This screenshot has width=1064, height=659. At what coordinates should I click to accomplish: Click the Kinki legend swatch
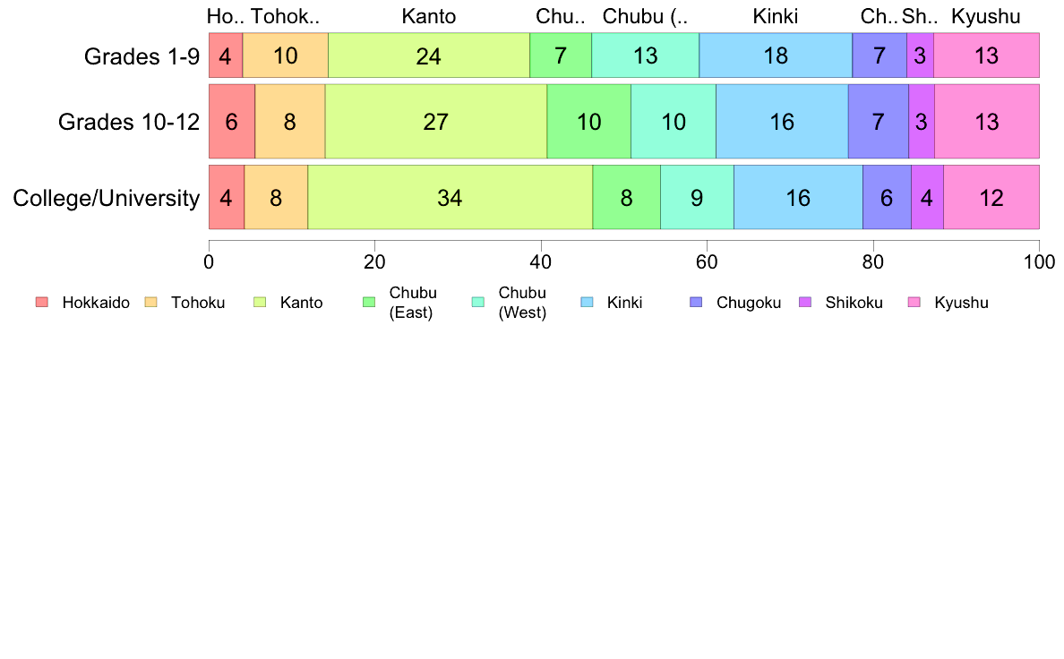point(587,302)
